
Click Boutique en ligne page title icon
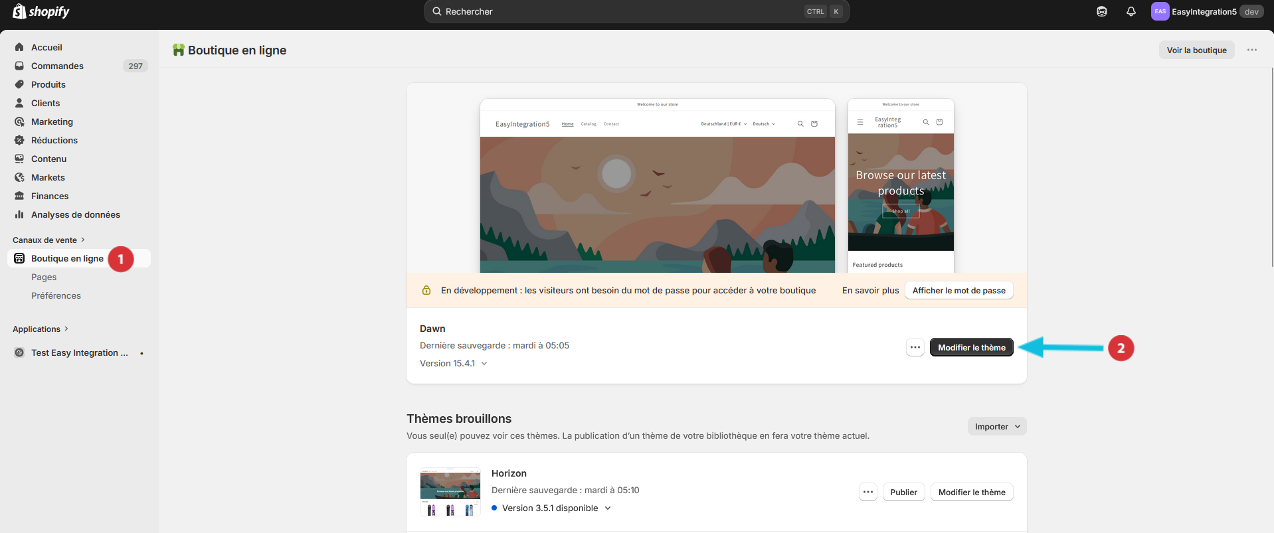178,50
